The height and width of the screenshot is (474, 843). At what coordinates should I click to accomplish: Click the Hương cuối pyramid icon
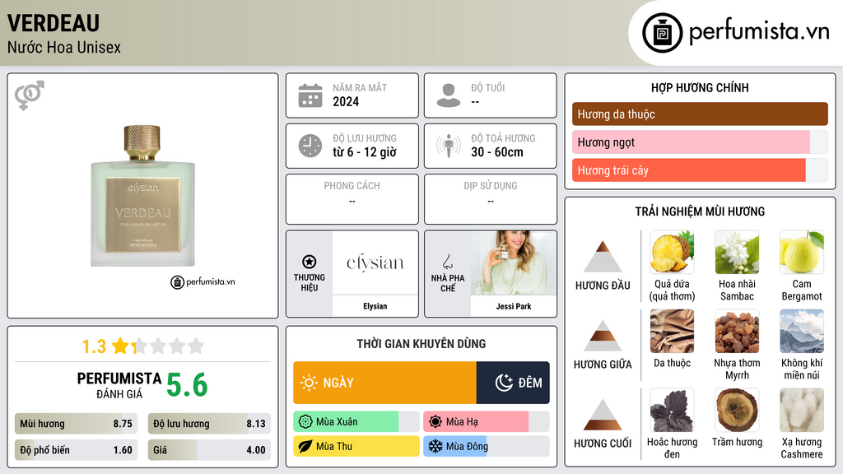tap(603, 415)
